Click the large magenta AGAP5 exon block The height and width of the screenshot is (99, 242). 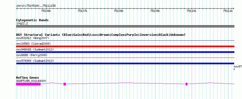[x=28, y=84]
